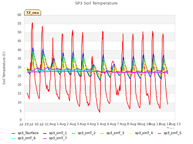Click the Aug 3 x-axis date label
This screenshot has height=144, width=193.
click(74, 124)
